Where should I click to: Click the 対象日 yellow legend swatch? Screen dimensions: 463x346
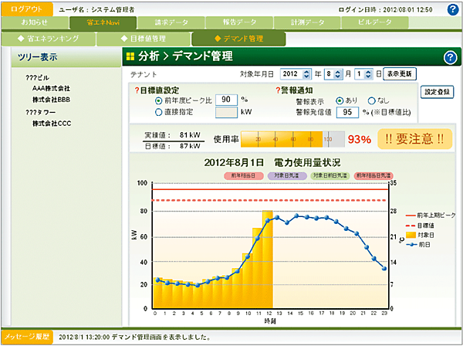(x=411, y=236)
